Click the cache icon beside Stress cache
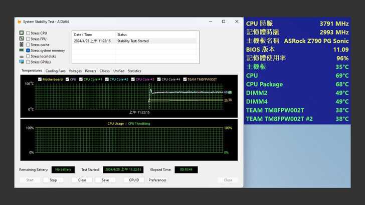 [22, 44]
